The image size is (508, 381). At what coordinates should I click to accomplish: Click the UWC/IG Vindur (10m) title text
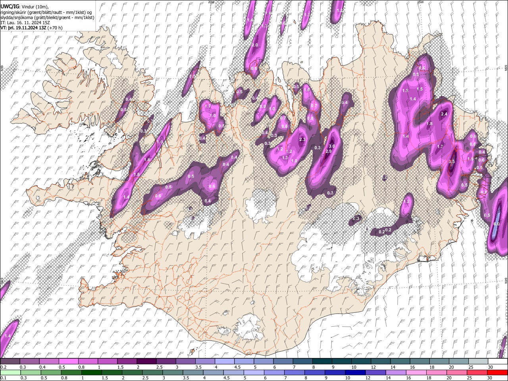25,6
